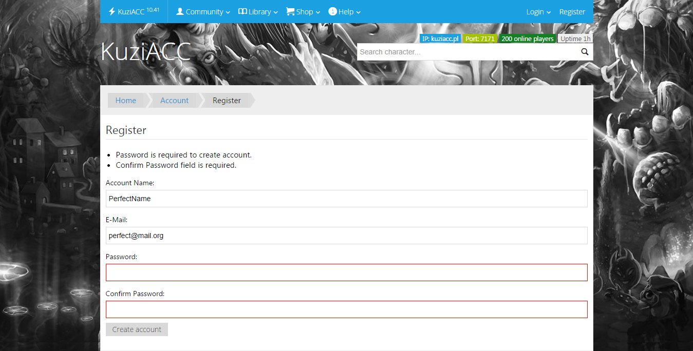Expand the Login dropdown chevron
The height and width of the screenshot is (351, 693).
tap(548, 12)
